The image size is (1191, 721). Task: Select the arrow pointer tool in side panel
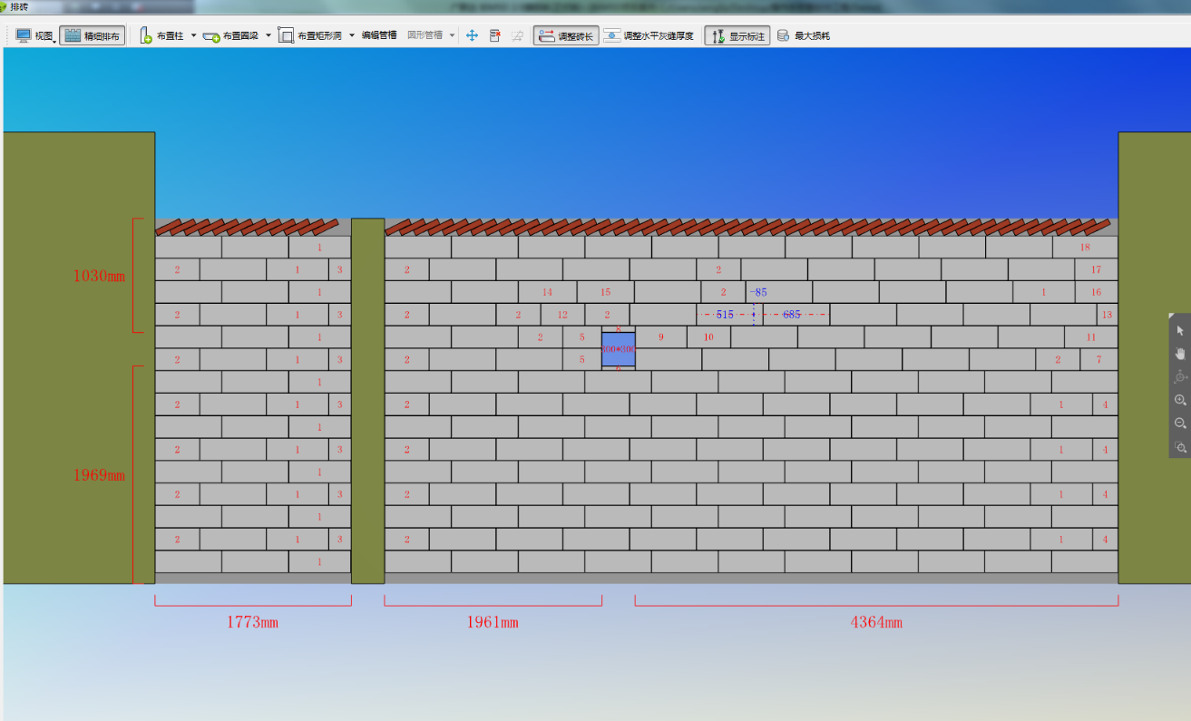pyautogui.click(x=1180, y=331)
